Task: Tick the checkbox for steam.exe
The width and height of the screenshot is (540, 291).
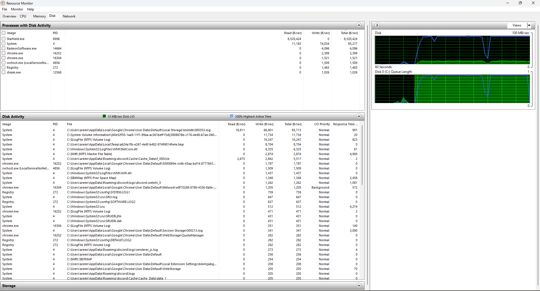Action: pos(4,72)
